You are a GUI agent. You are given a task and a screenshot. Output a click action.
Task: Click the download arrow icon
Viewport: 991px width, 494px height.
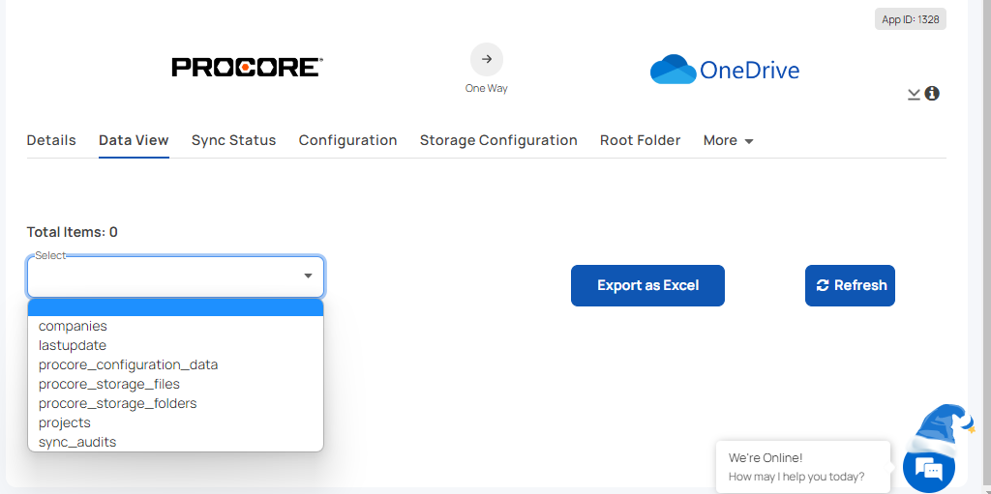(914, 94)
